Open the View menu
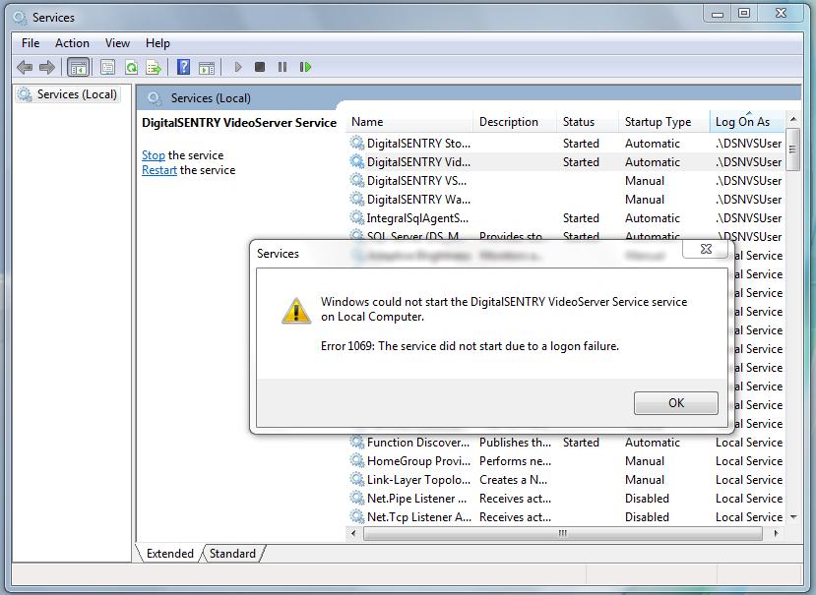Image resolution: width=816 pixels, height=595 pixels. [117, 43]
